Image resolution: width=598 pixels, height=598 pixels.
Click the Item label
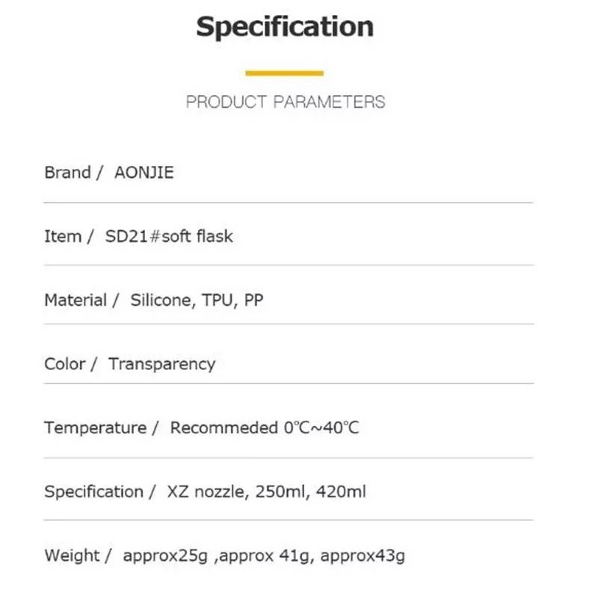(x=63, y=236)
